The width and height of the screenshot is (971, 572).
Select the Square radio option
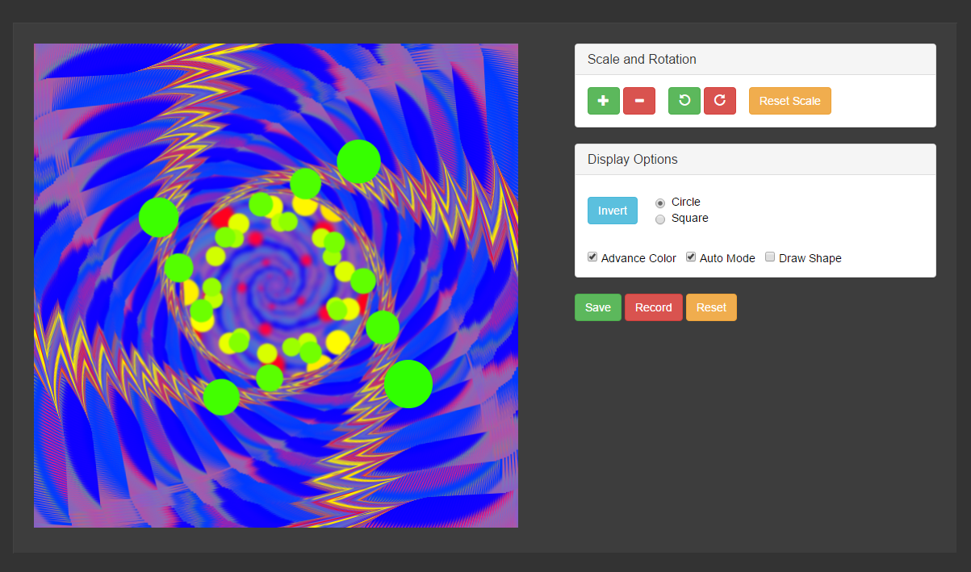pos(660,219)
